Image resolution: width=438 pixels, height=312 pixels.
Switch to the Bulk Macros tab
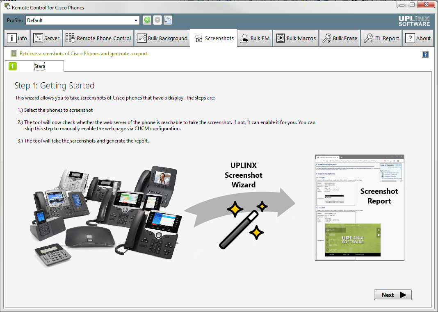(296, 38)
